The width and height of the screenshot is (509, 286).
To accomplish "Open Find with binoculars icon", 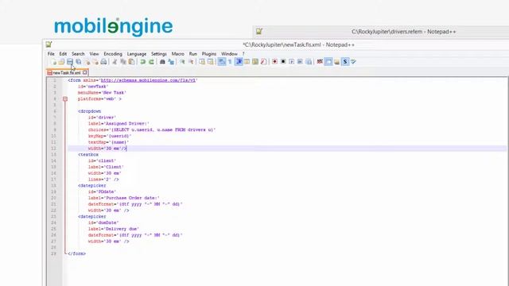I will pyautogui.click(x=162, y=62).
